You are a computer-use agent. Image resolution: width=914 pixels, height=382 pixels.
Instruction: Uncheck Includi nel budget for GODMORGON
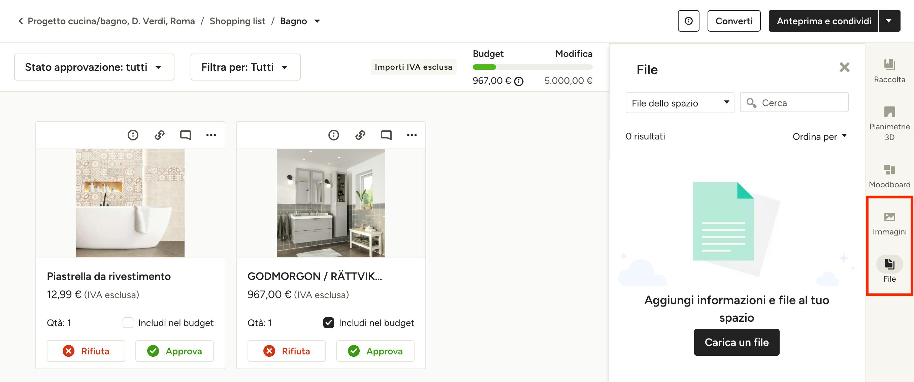click(329, 323)
